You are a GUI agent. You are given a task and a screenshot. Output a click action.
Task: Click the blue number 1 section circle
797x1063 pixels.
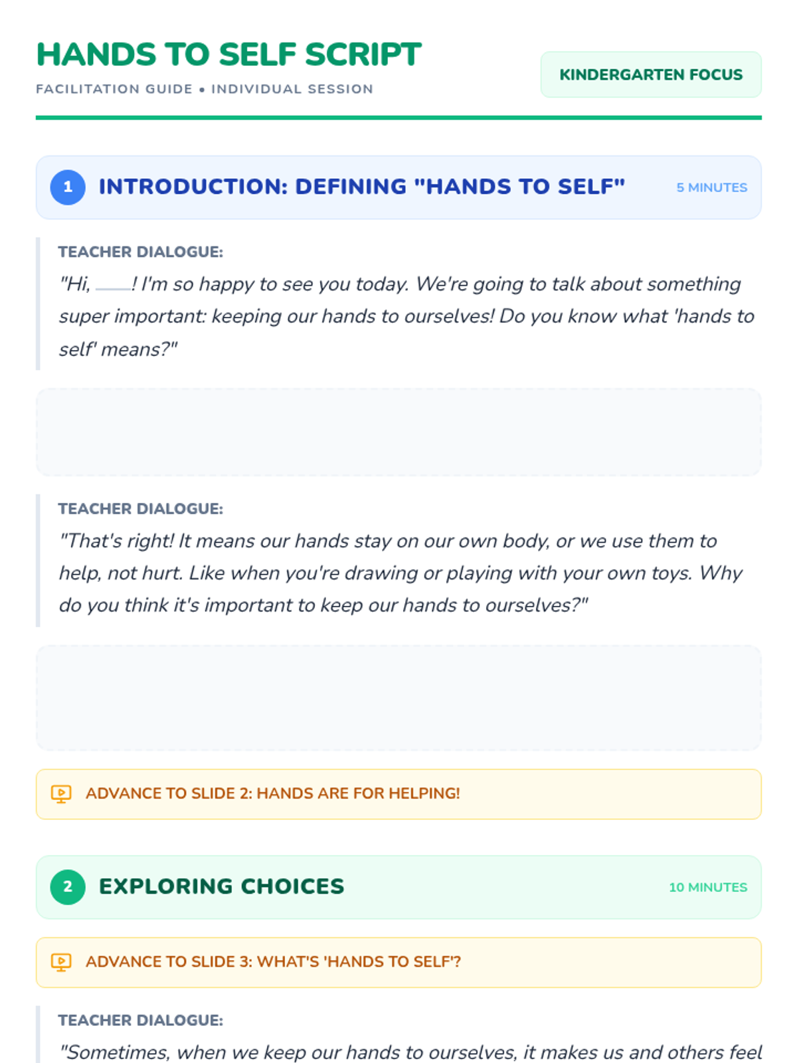(x=68, y=187)
